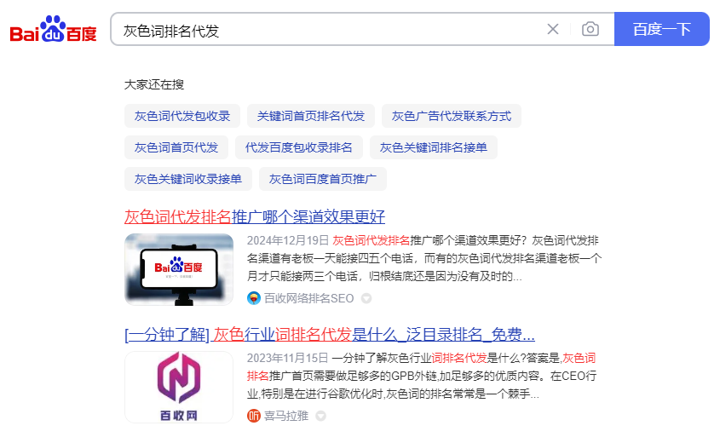Viewport: 720px width, 443px height.
Task: Open the Baidu phone thumbnail image
Action: click(x=179, y=269)
